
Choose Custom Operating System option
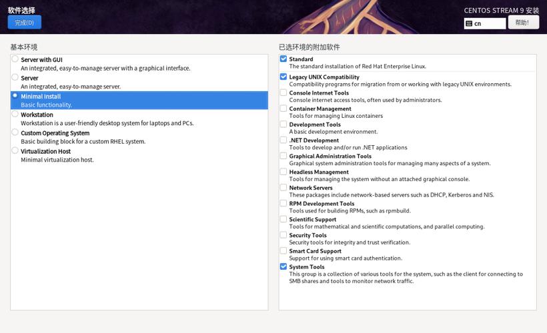coord(15,133)
